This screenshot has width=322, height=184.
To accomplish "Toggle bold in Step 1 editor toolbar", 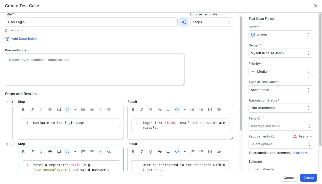I will (23, 109).
